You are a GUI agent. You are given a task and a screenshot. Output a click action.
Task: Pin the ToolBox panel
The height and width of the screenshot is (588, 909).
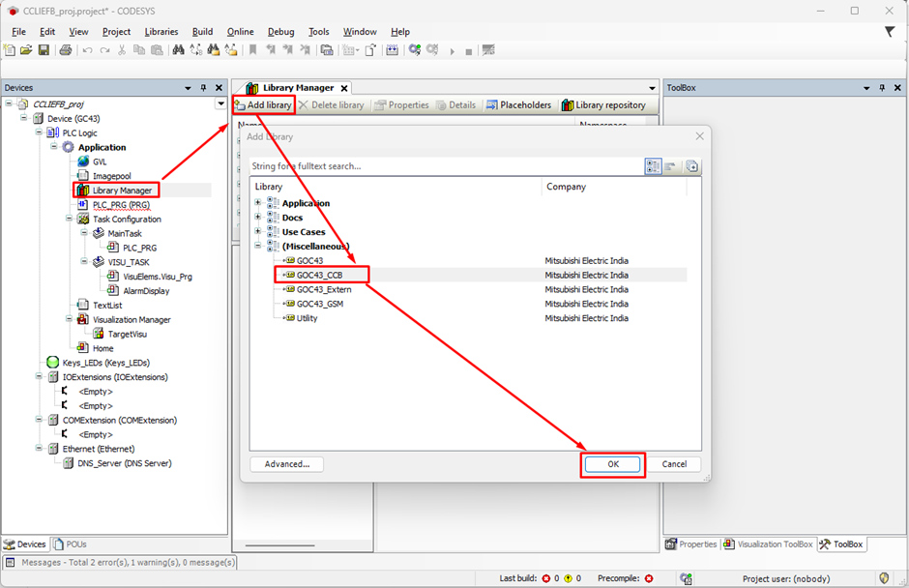click(882, 88)
